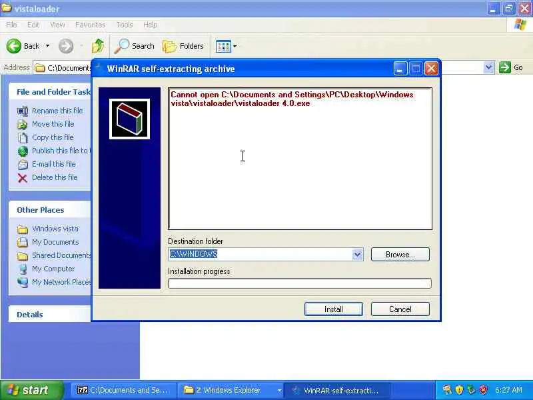Click Publish this file to the Web

click(x=61, y=151)
